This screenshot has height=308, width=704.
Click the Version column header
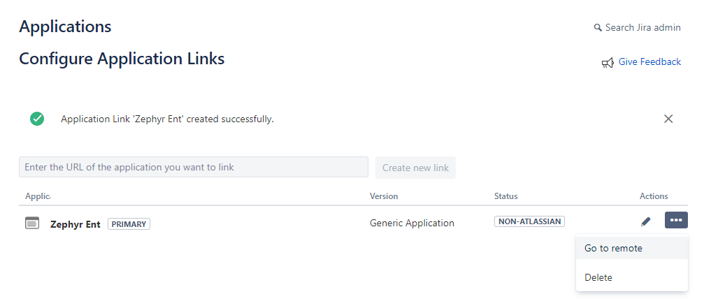[x=384, y=196]
